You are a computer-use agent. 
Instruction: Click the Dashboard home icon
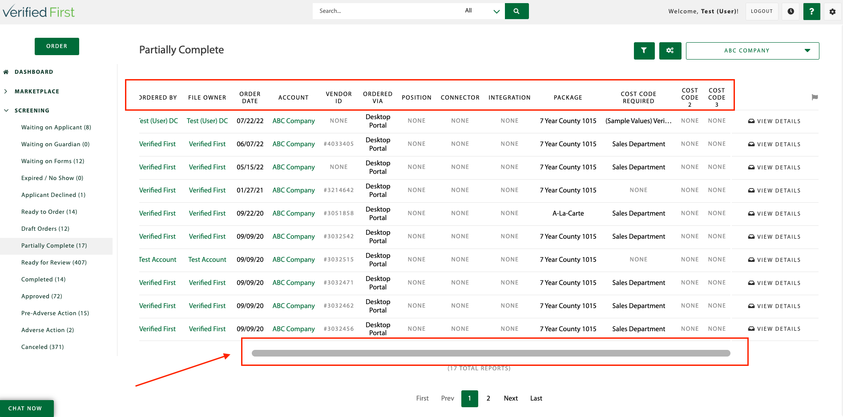(x=6, y=72)
